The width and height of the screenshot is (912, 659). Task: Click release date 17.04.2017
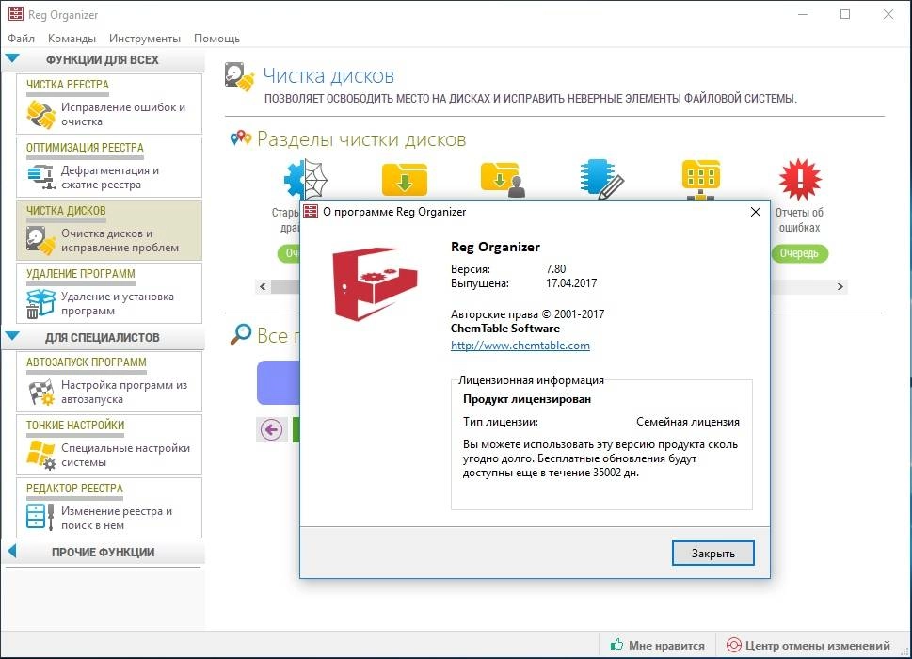click(571, 283)
